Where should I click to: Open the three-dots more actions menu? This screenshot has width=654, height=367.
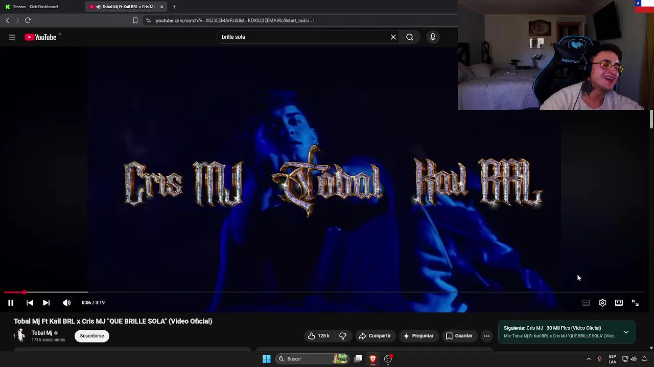[x=486, y=336]
